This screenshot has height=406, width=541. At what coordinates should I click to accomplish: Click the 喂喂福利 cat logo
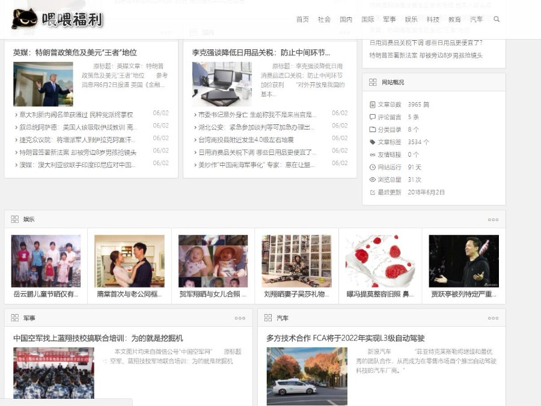(x=57, y=19)
